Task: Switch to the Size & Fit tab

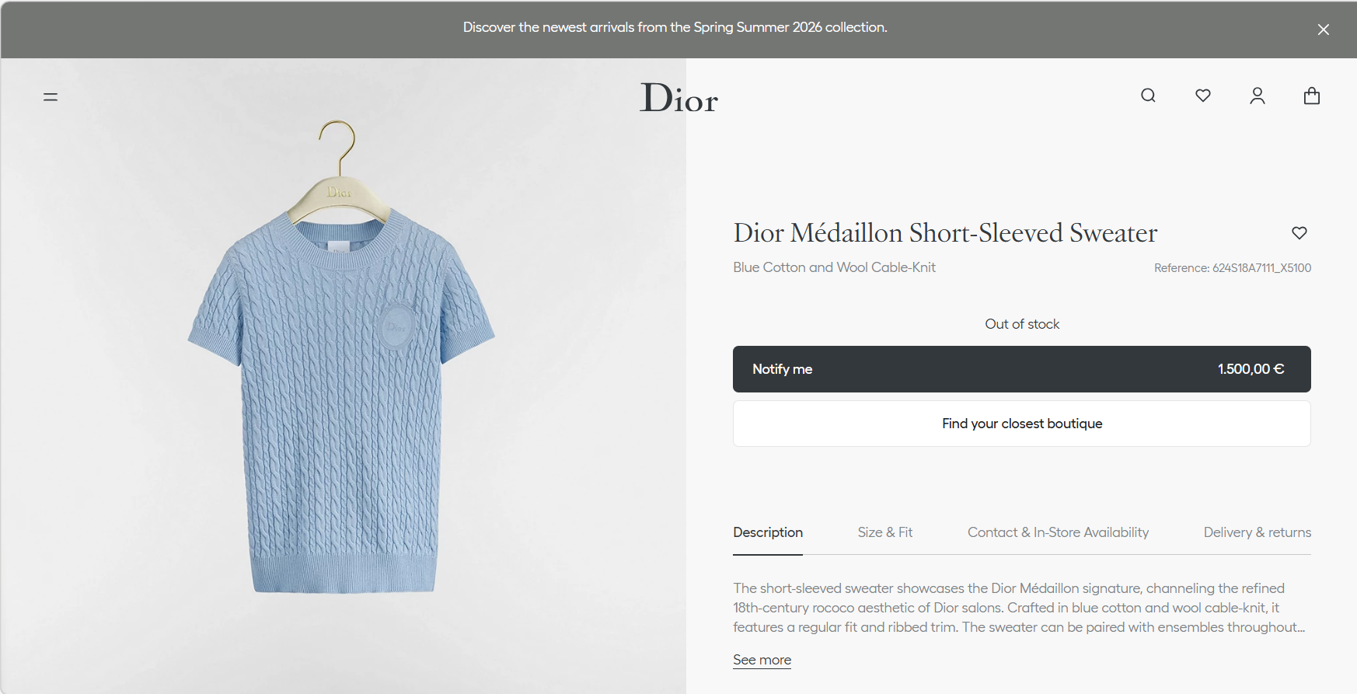Action: click(885, 532)
